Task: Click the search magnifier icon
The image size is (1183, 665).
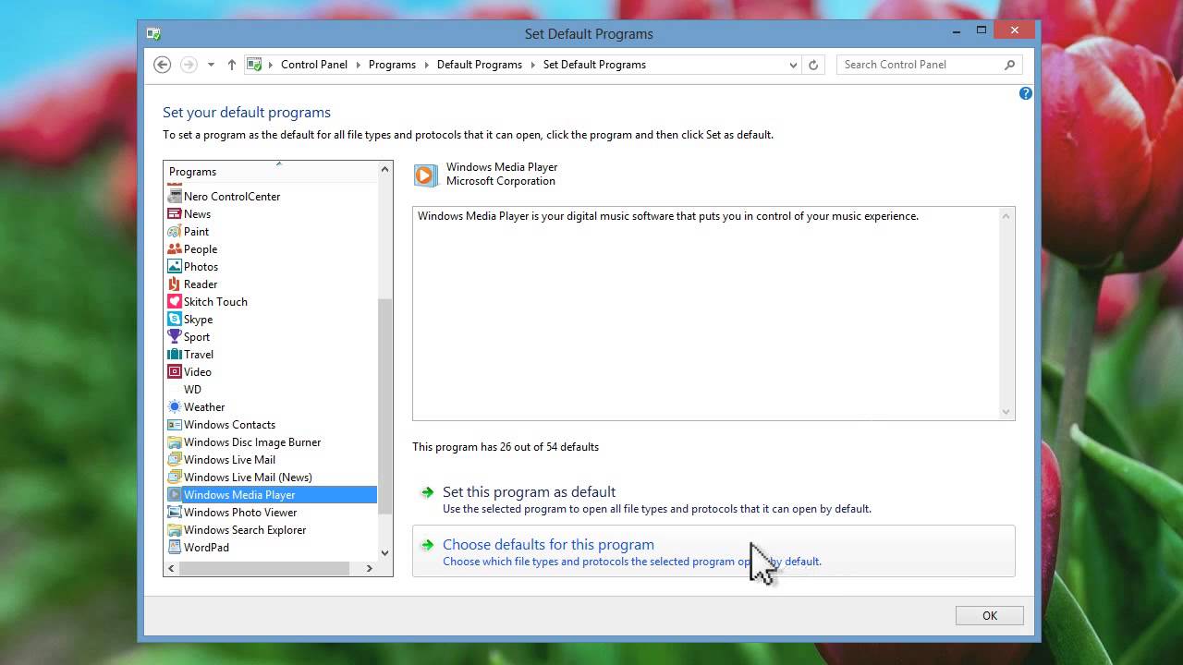Action: click(1009, 65)
